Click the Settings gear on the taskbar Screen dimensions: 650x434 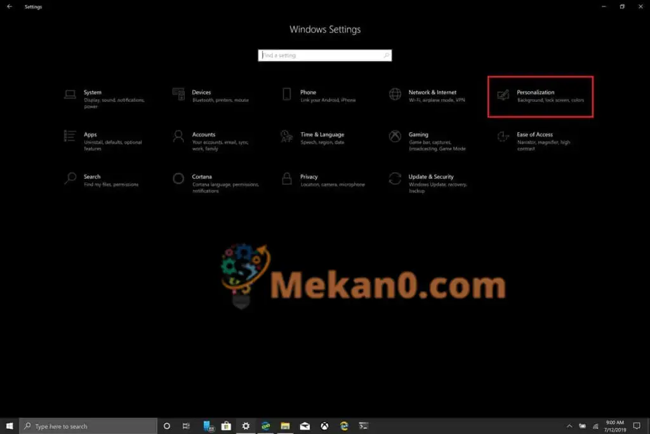coord(246,426)
